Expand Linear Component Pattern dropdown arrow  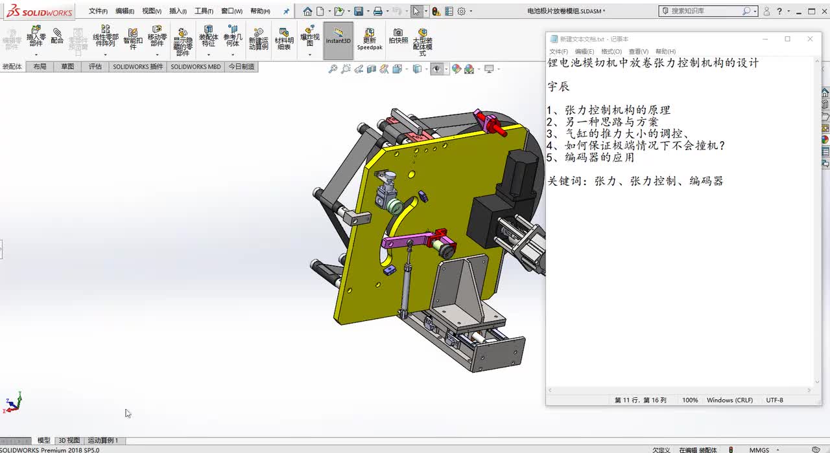(x=105, y=54)
